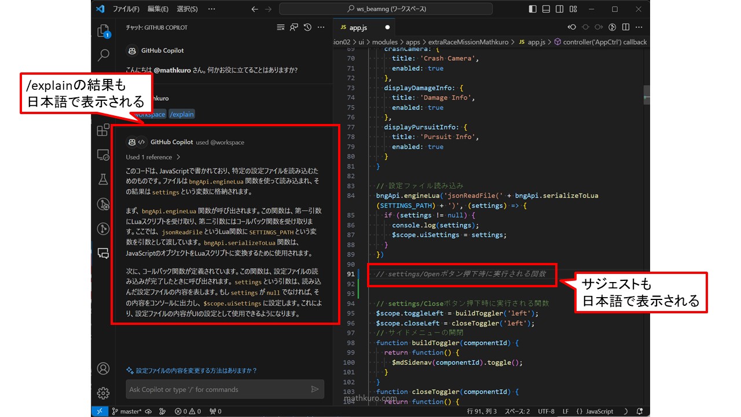Split the editor to the right
Viewport: 741px width, 417px height.
tap(626, 27)
